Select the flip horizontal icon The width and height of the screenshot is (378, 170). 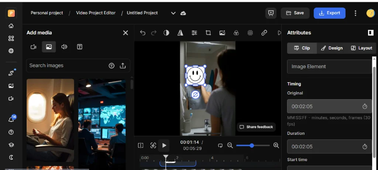click(180, 33)
